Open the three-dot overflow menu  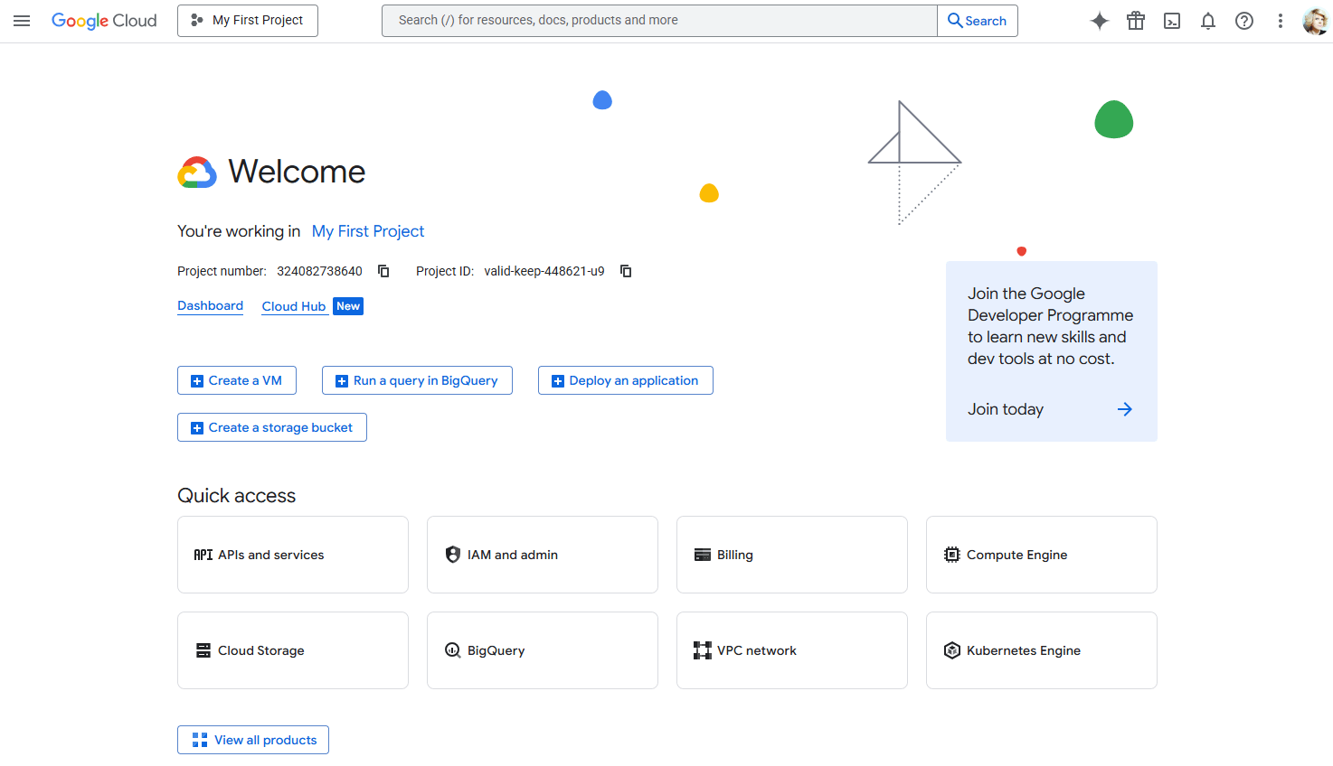(1280, 20)
